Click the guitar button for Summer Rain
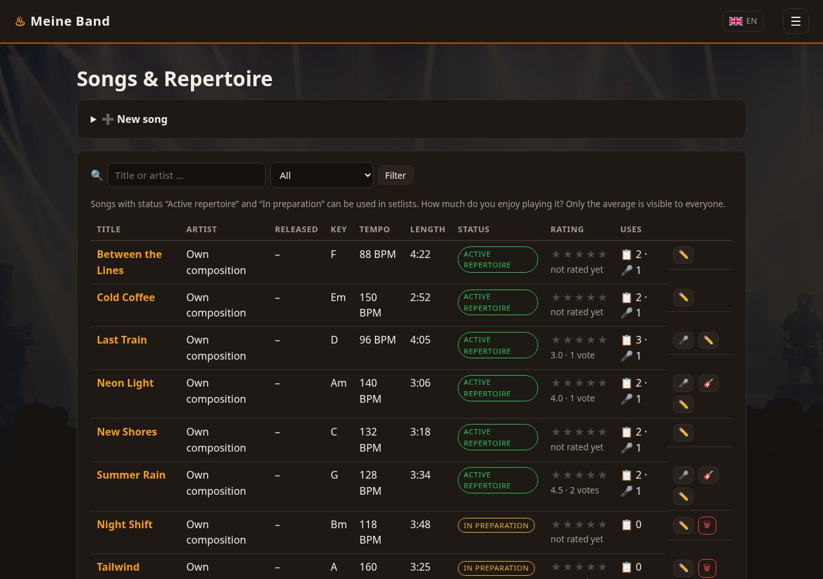823x579 pixels. tap(708, 475)
